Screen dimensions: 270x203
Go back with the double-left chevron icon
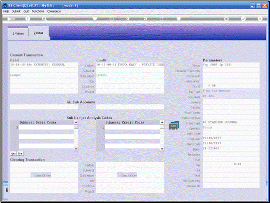coord(128,18)
